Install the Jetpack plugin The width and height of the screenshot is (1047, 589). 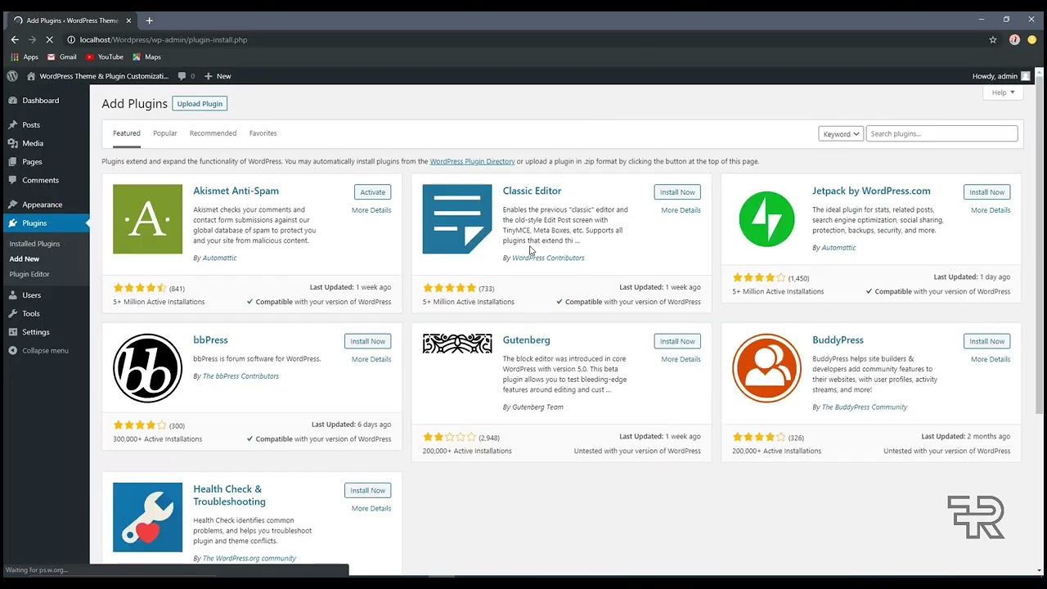pyautogui.click(x=987, y=192)
